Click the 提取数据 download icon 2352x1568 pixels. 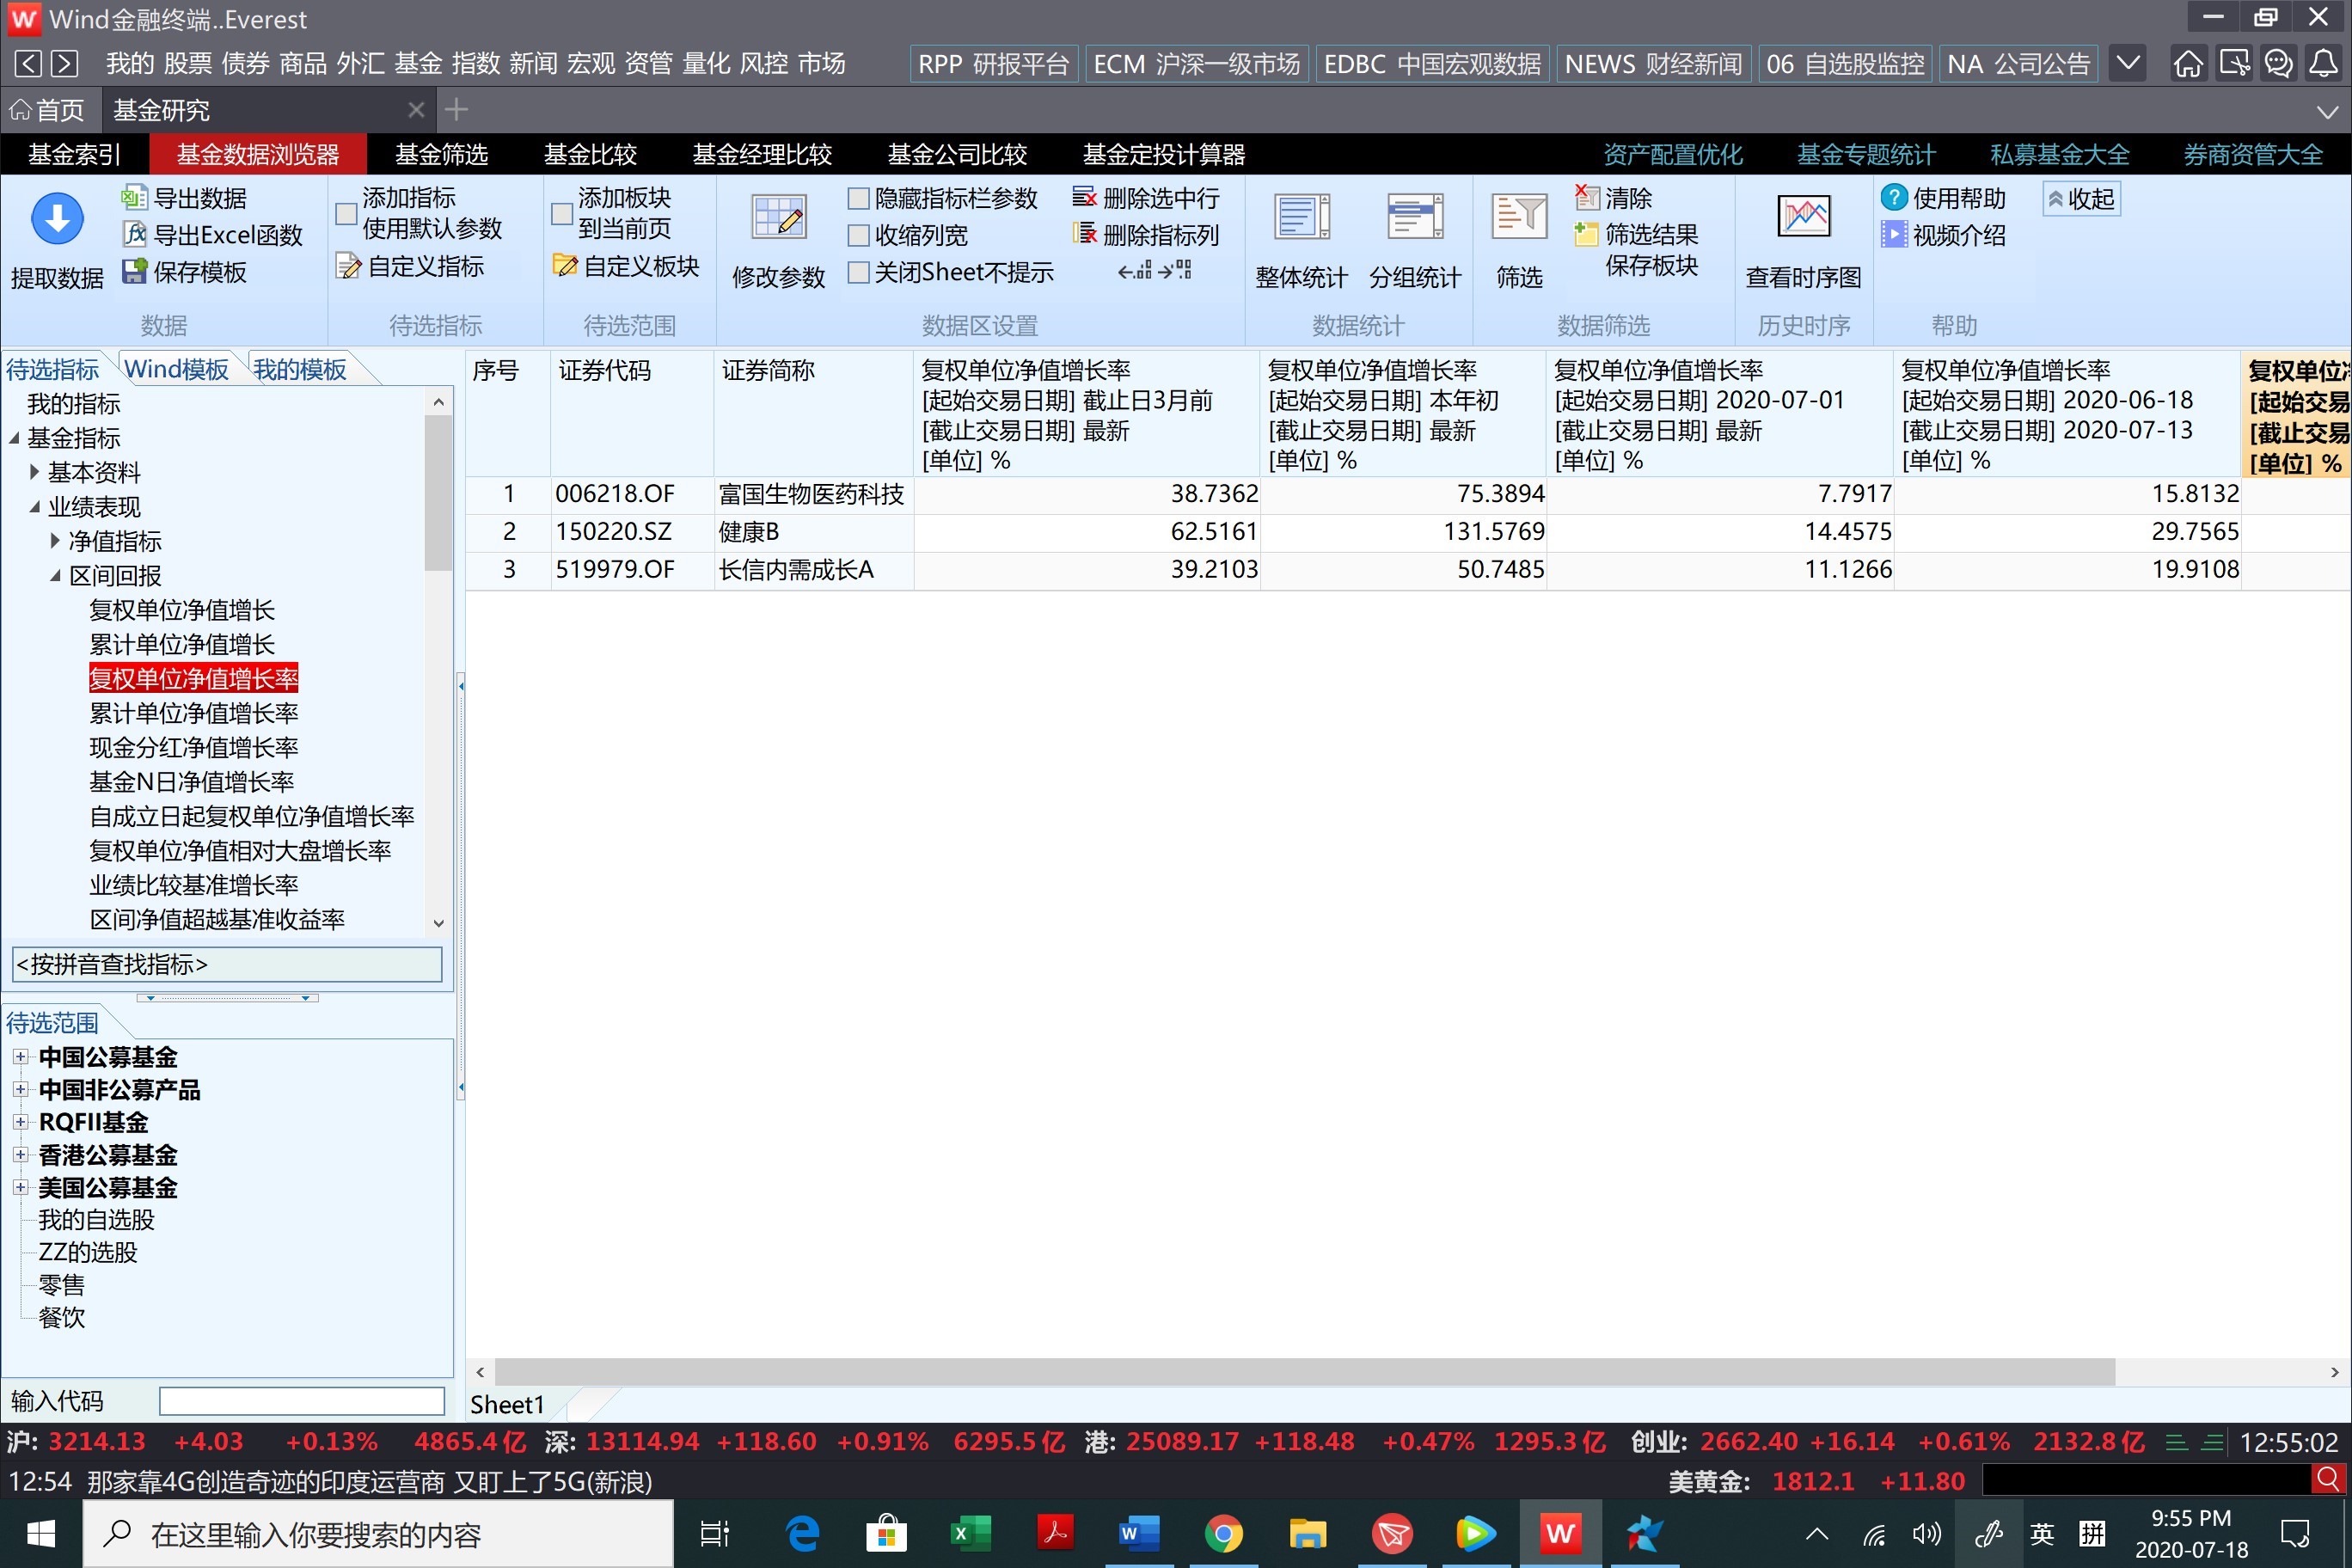click(x=57, y=219)
